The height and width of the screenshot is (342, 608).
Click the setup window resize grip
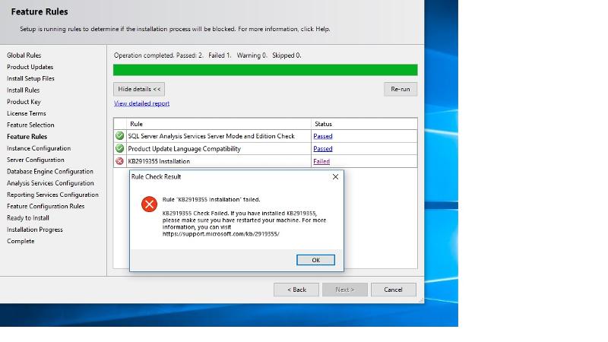[421, 300]
